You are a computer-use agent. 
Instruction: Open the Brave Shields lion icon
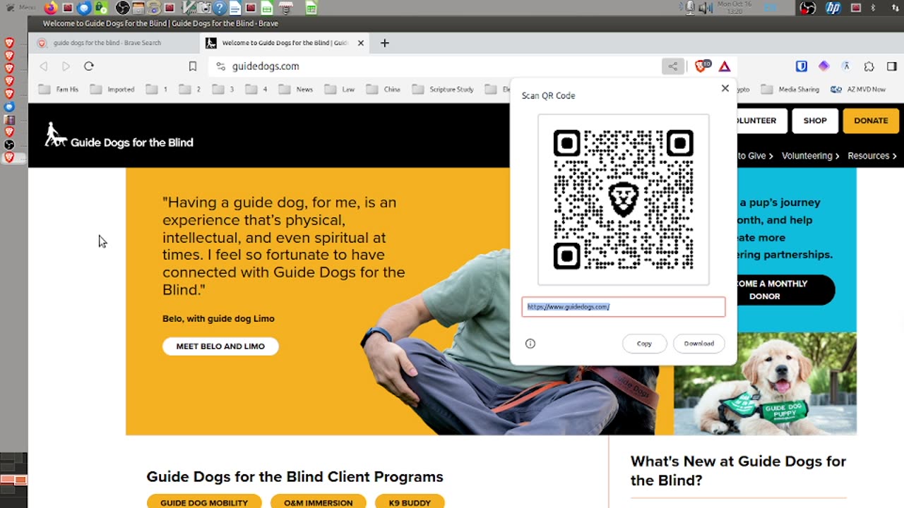(701, 66)
